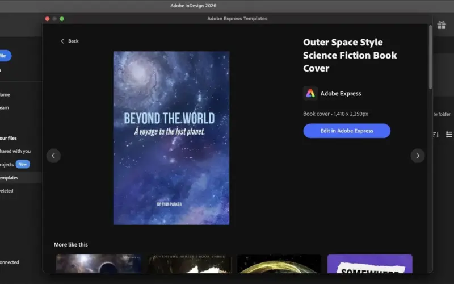The image size is (454, 284).
Task: Show the previous template with left arrow
Action: click(x=53, y=156)
